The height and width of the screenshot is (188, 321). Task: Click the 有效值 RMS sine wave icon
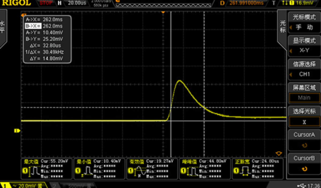tap(139, 171)
